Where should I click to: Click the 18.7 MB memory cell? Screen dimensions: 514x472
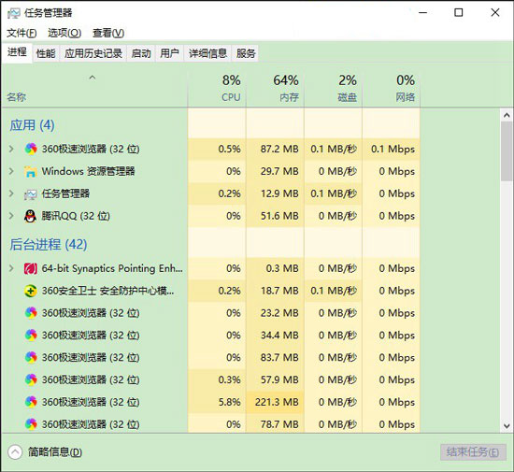click(x=275, y=291)
